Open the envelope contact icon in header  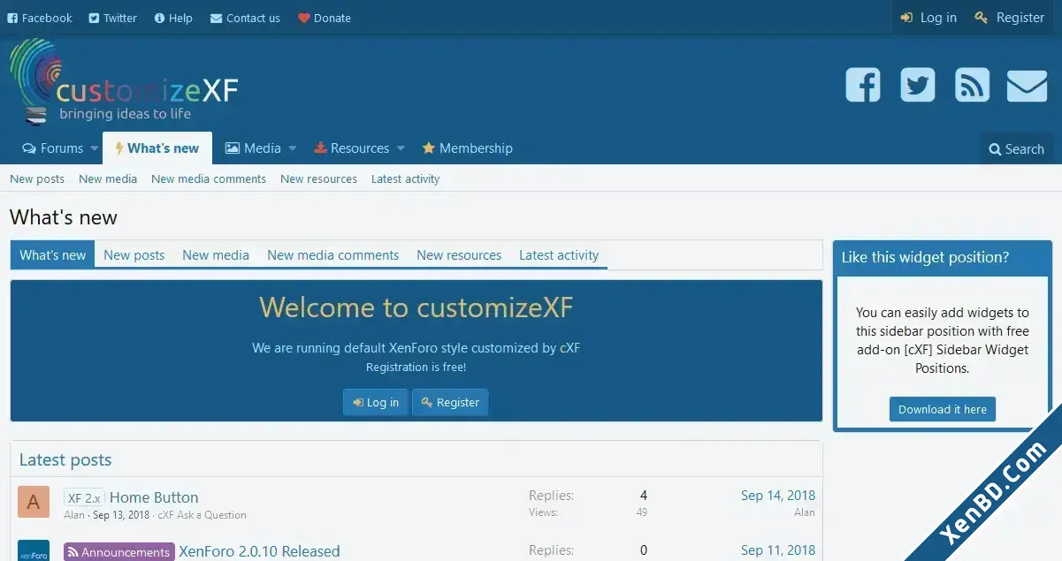tap(1027, 86)
